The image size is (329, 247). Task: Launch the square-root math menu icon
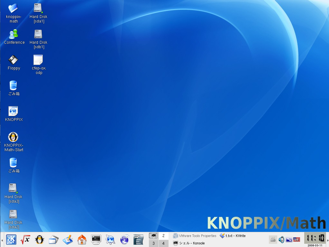coord(25,240)
